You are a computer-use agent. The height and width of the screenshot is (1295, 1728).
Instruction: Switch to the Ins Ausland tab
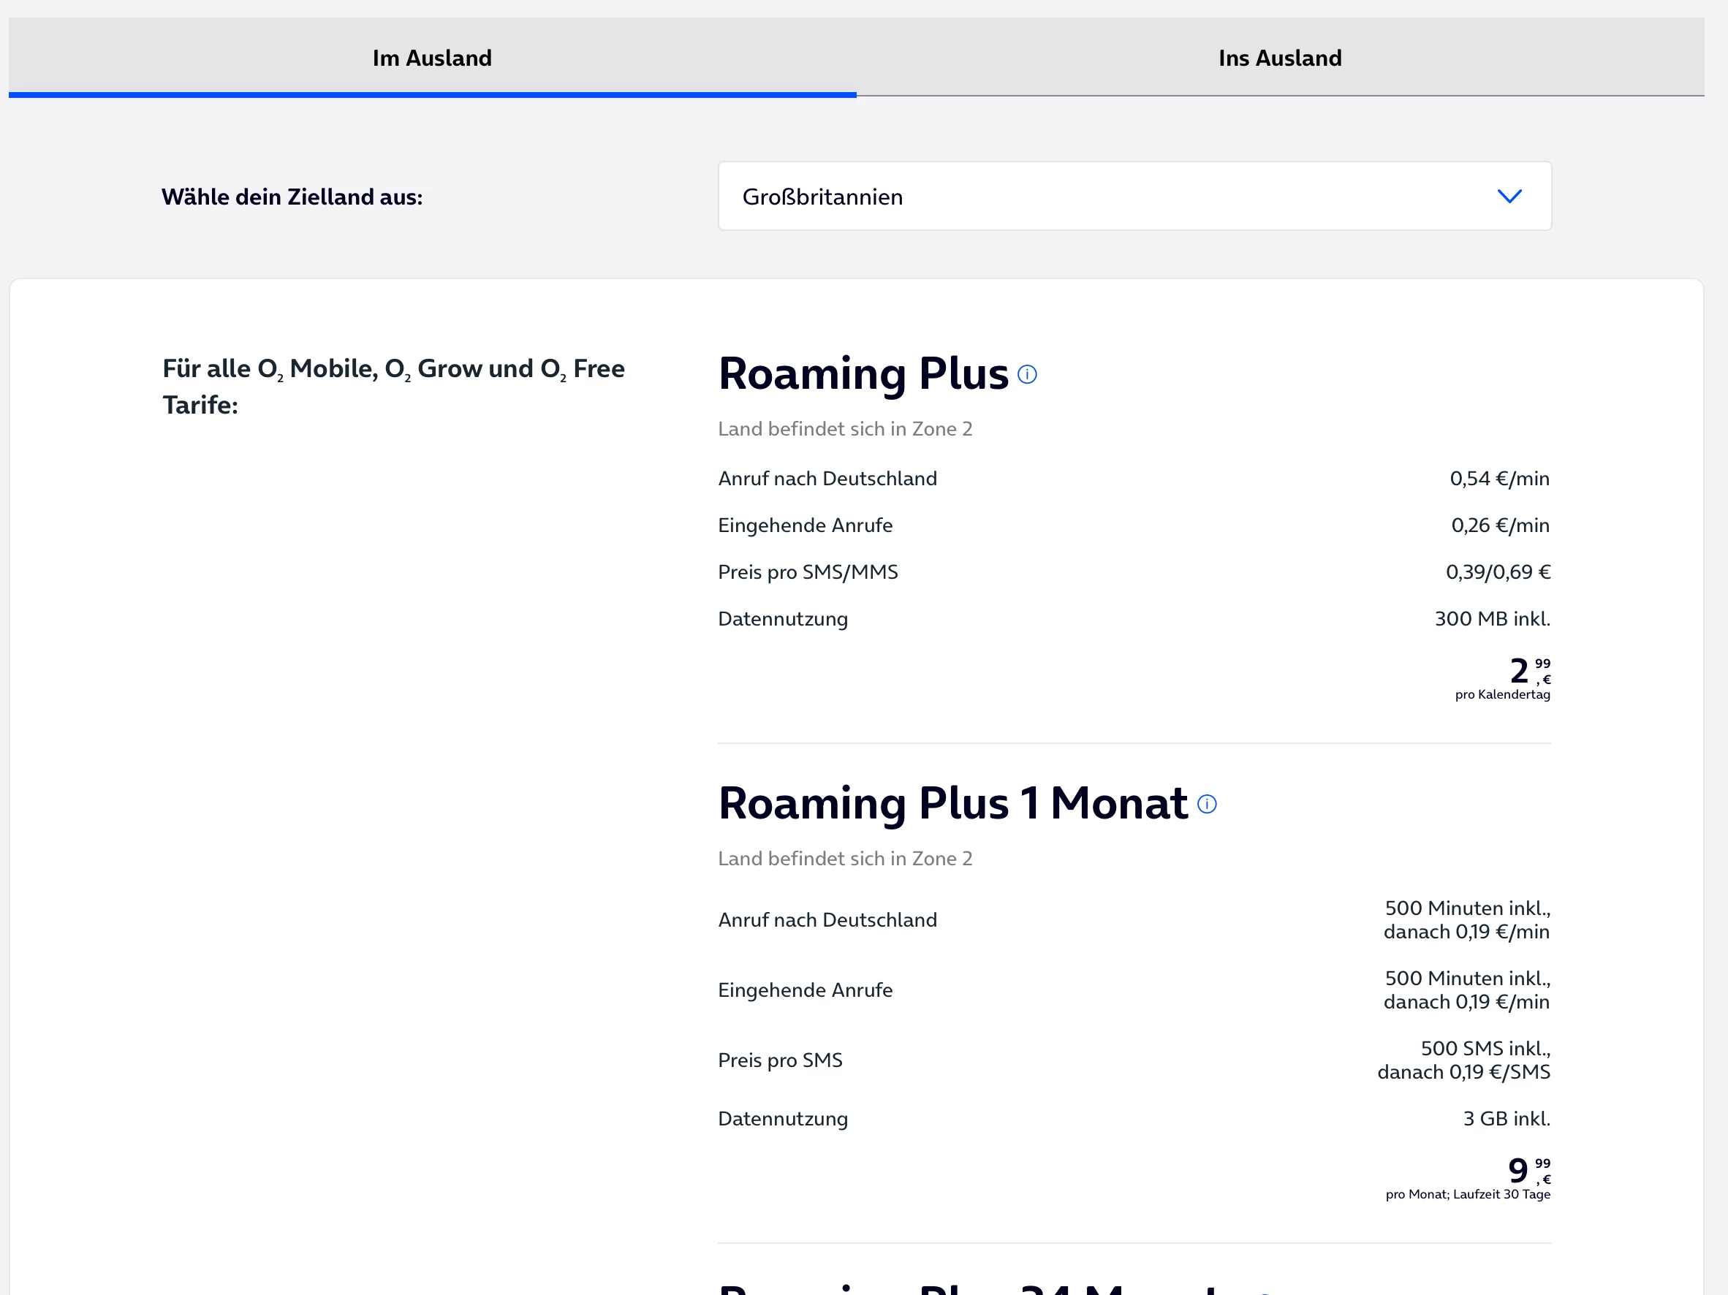click(x=1278, y=58)
